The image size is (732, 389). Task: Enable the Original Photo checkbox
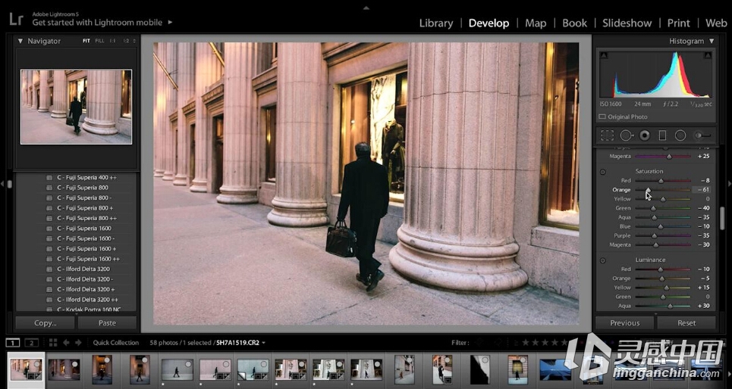(602, 117)
